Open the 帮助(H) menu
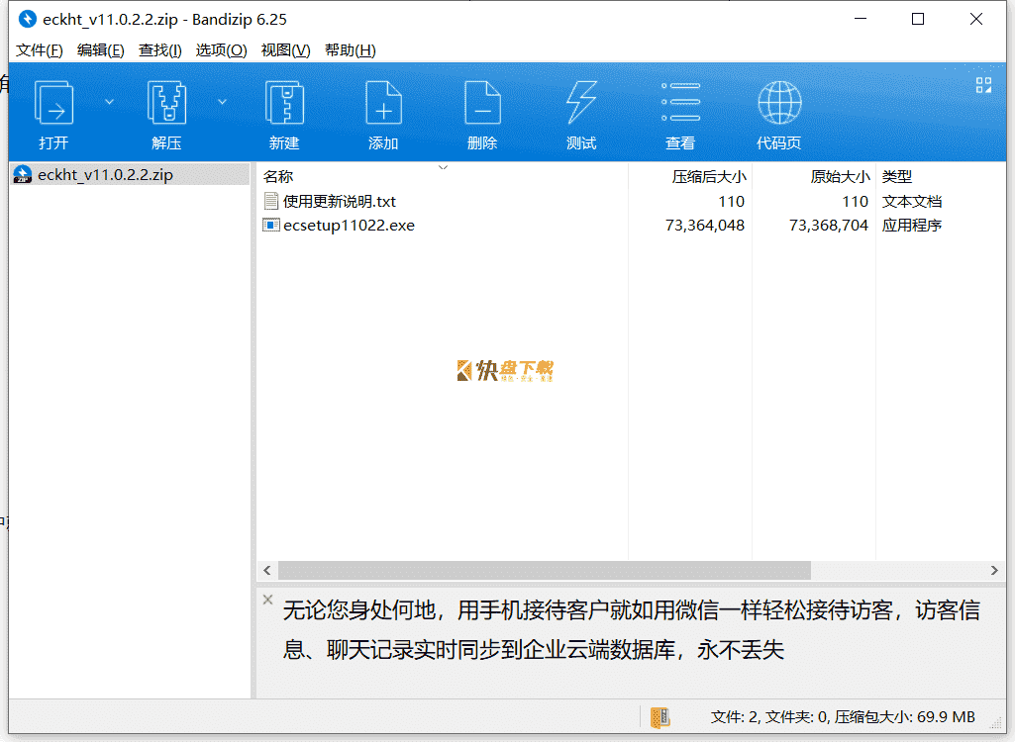 point(351,50)
